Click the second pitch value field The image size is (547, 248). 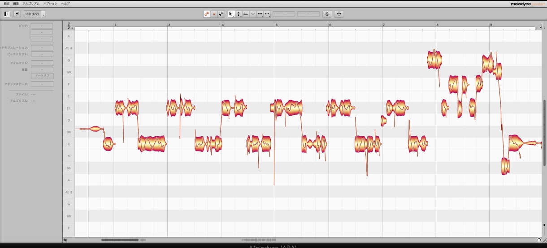pyautogui.click(x=42, y=32)
